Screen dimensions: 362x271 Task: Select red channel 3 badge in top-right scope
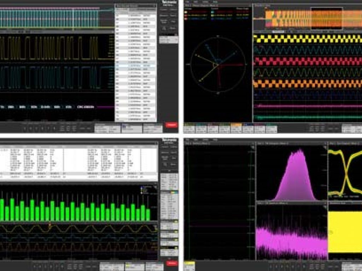[x=213, y=129]
